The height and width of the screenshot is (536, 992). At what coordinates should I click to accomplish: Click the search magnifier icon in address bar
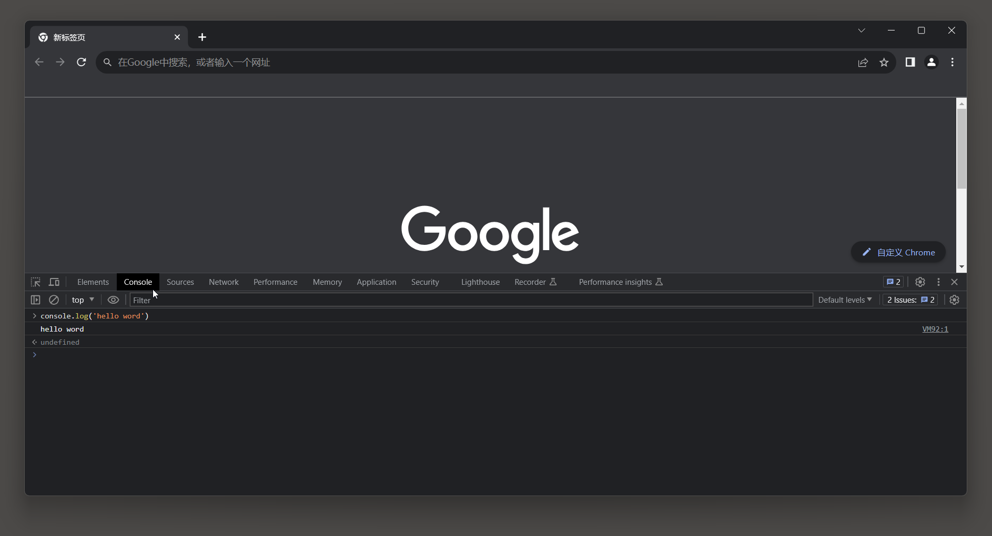[107, 63]
